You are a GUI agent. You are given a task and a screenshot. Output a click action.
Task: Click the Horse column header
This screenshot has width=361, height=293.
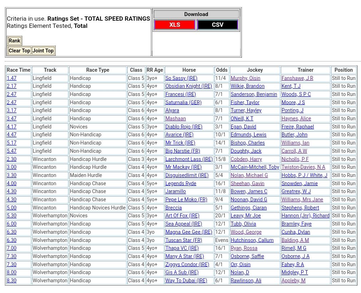(189, 70)
